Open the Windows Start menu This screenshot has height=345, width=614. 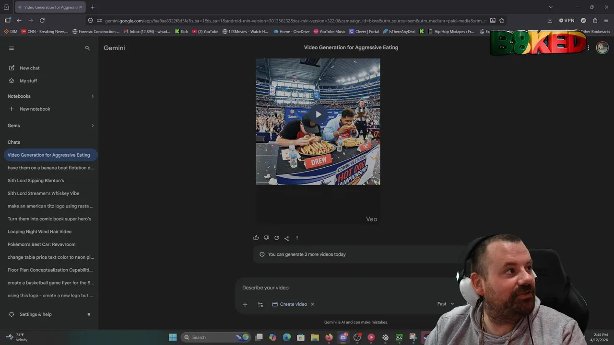click(173, 337)
